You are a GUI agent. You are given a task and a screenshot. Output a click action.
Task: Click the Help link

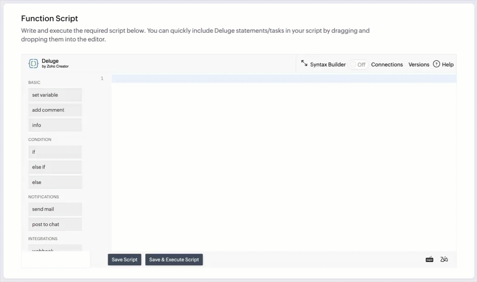tap(447, 65)
